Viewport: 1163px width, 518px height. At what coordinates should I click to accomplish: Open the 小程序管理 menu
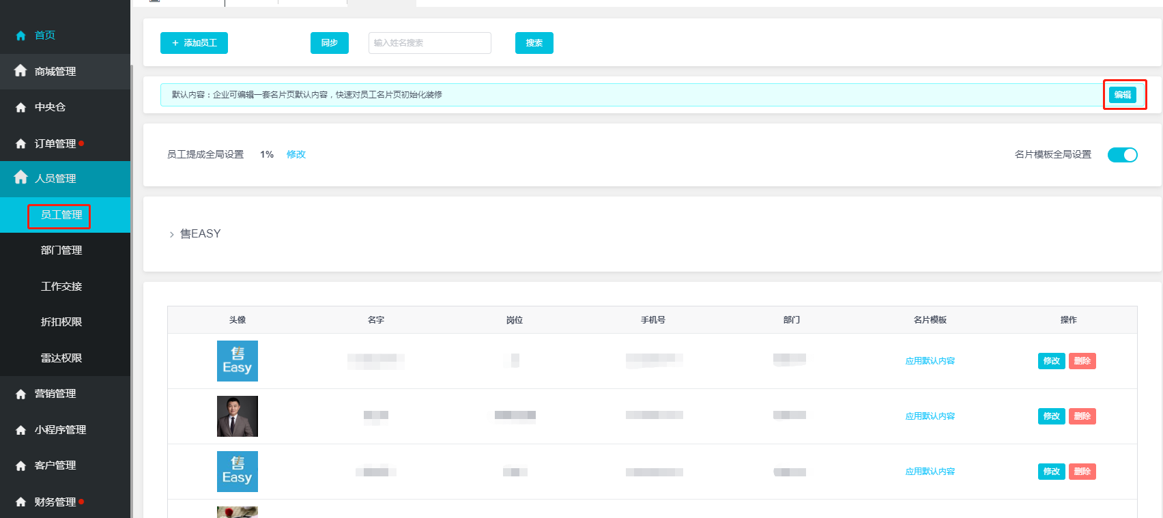click(65, 430)
